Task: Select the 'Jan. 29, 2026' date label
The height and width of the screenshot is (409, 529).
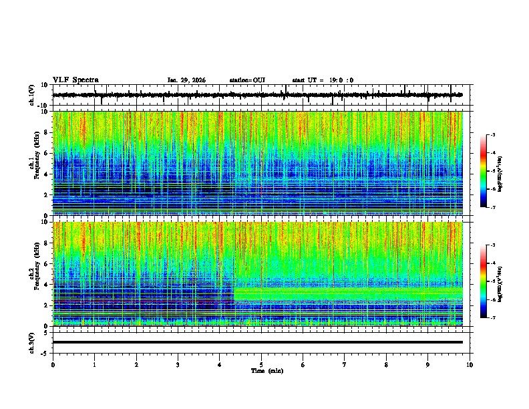Action: coord(186,80)
